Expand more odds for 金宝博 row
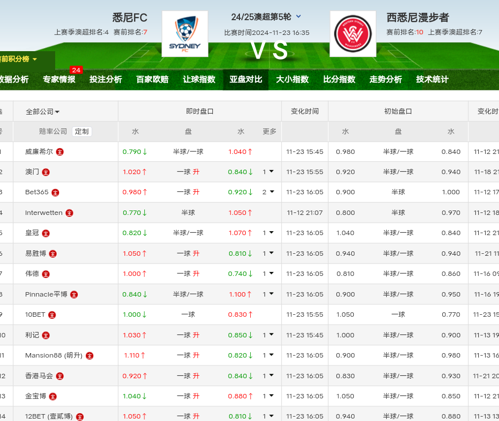Screen dimensions: 499x421 pos(268,396)
